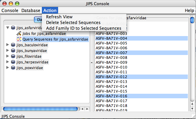This screenshot has height=119, width=196.
Task: Select gene ASFV-BA71V-014
Action: [142, 87]
